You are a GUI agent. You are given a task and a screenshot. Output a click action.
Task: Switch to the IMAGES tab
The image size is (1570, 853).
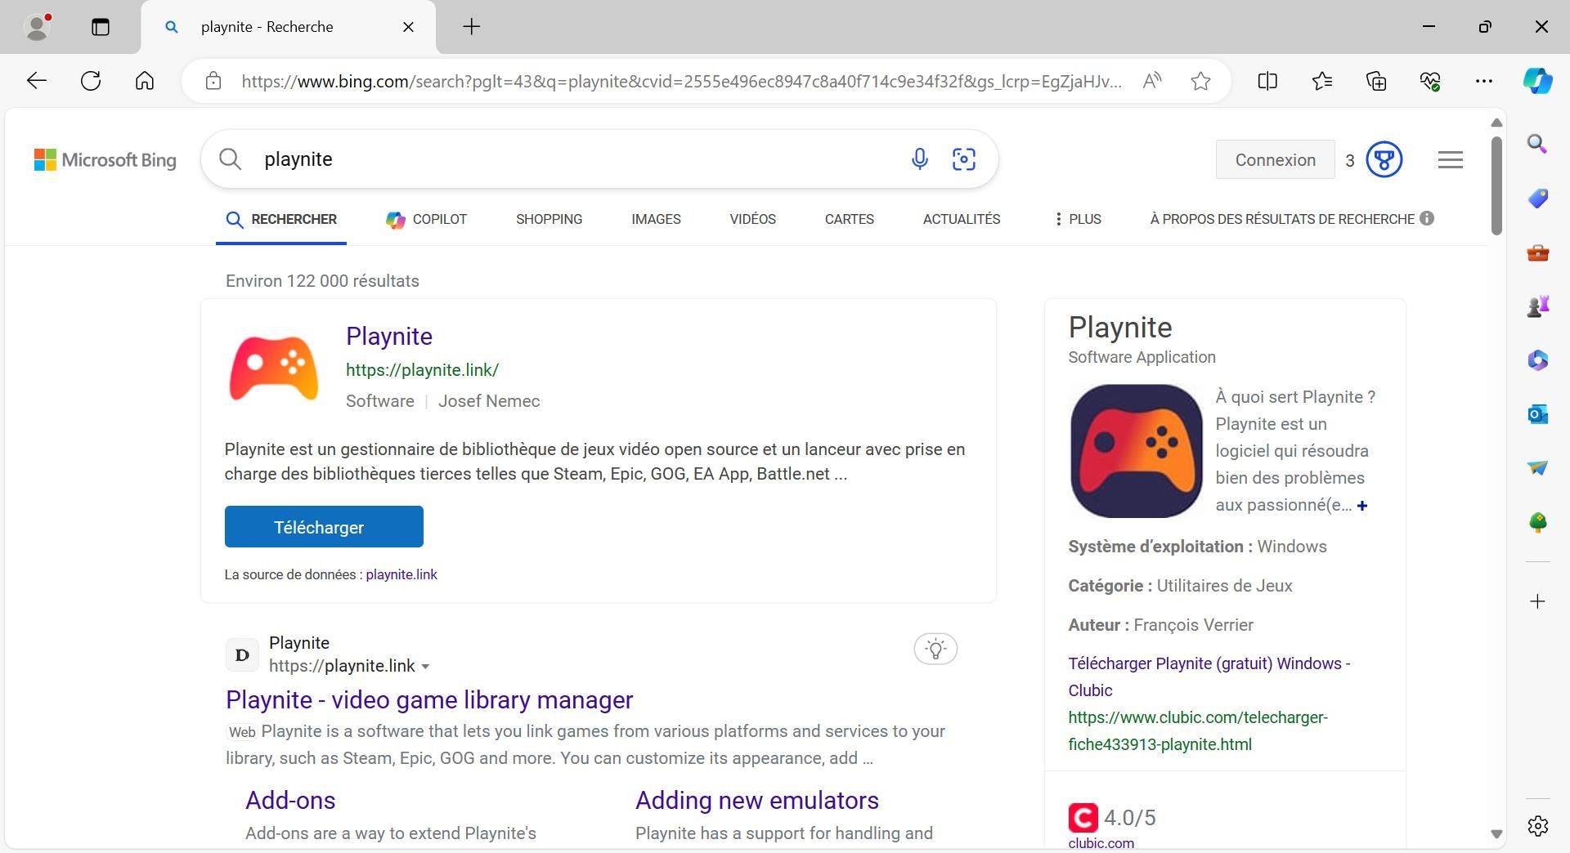[656, 219]
